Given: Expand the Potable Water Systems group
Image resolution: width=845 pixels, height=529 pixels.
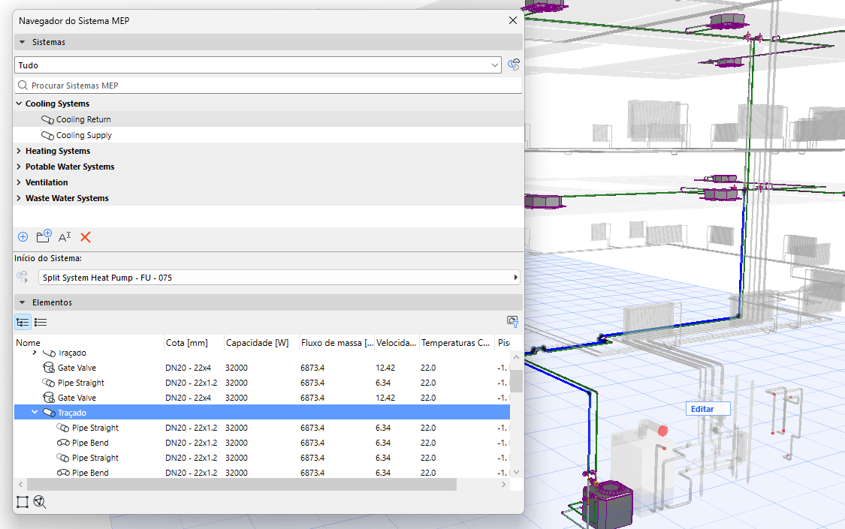Looking at the screenshot, I should coord(19,167).
